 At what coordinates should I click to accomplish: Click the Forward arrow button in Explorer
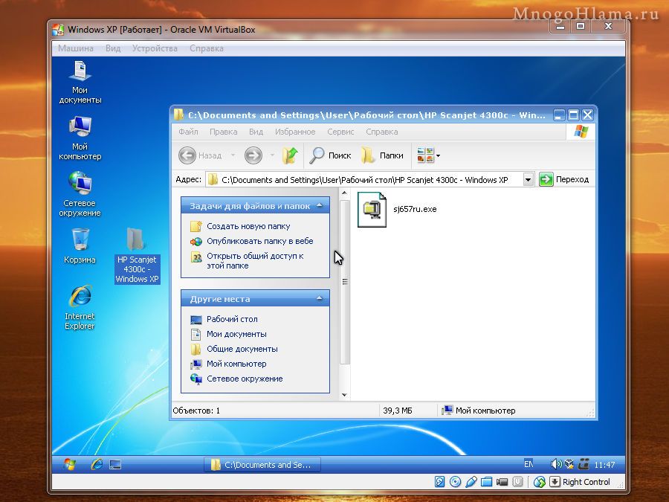tap(253, 155)
